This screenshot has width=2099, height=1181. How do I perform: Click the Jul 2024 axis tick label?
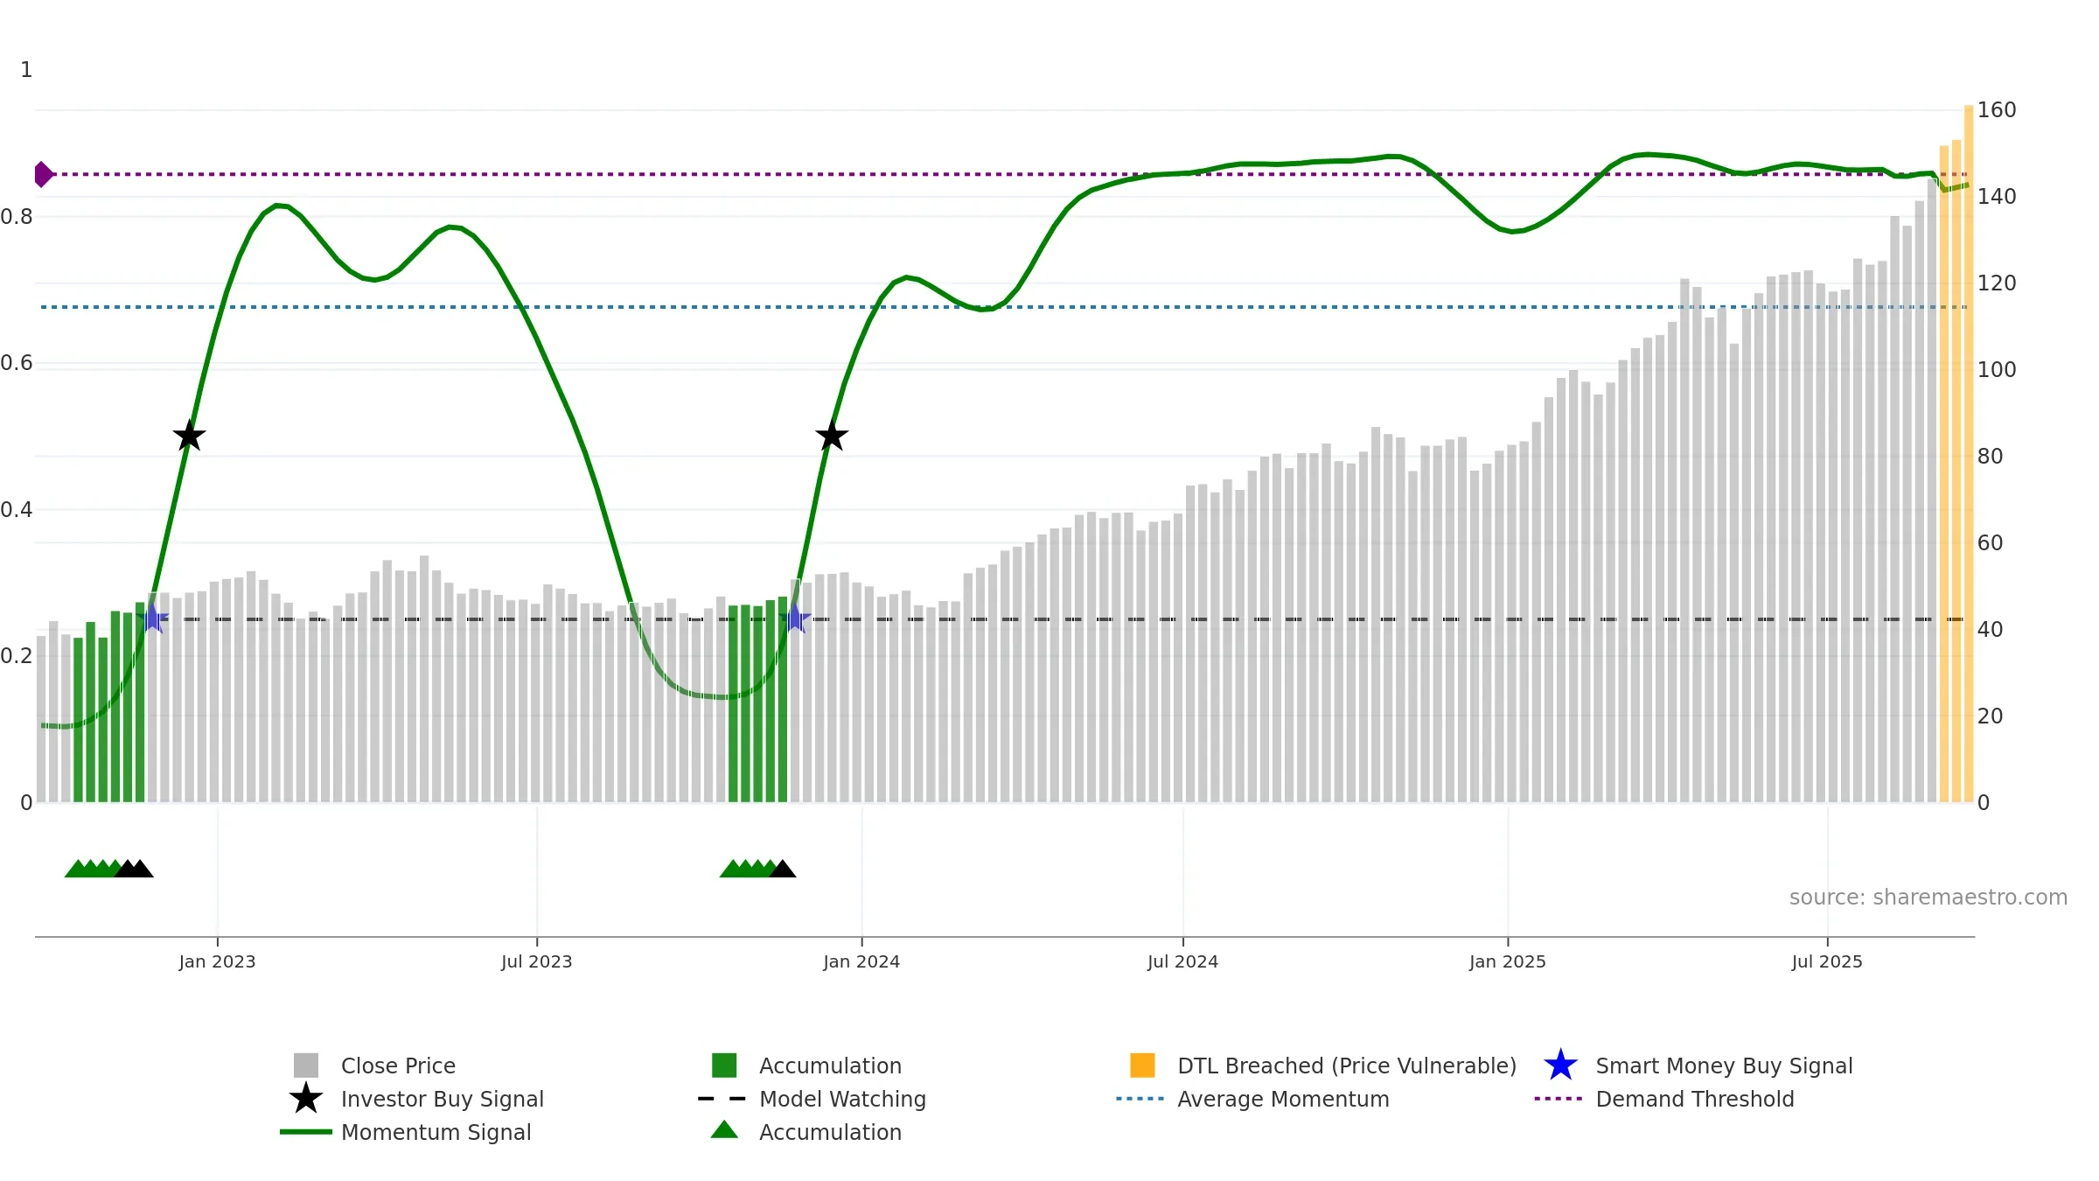click(x=1182, y=961)
